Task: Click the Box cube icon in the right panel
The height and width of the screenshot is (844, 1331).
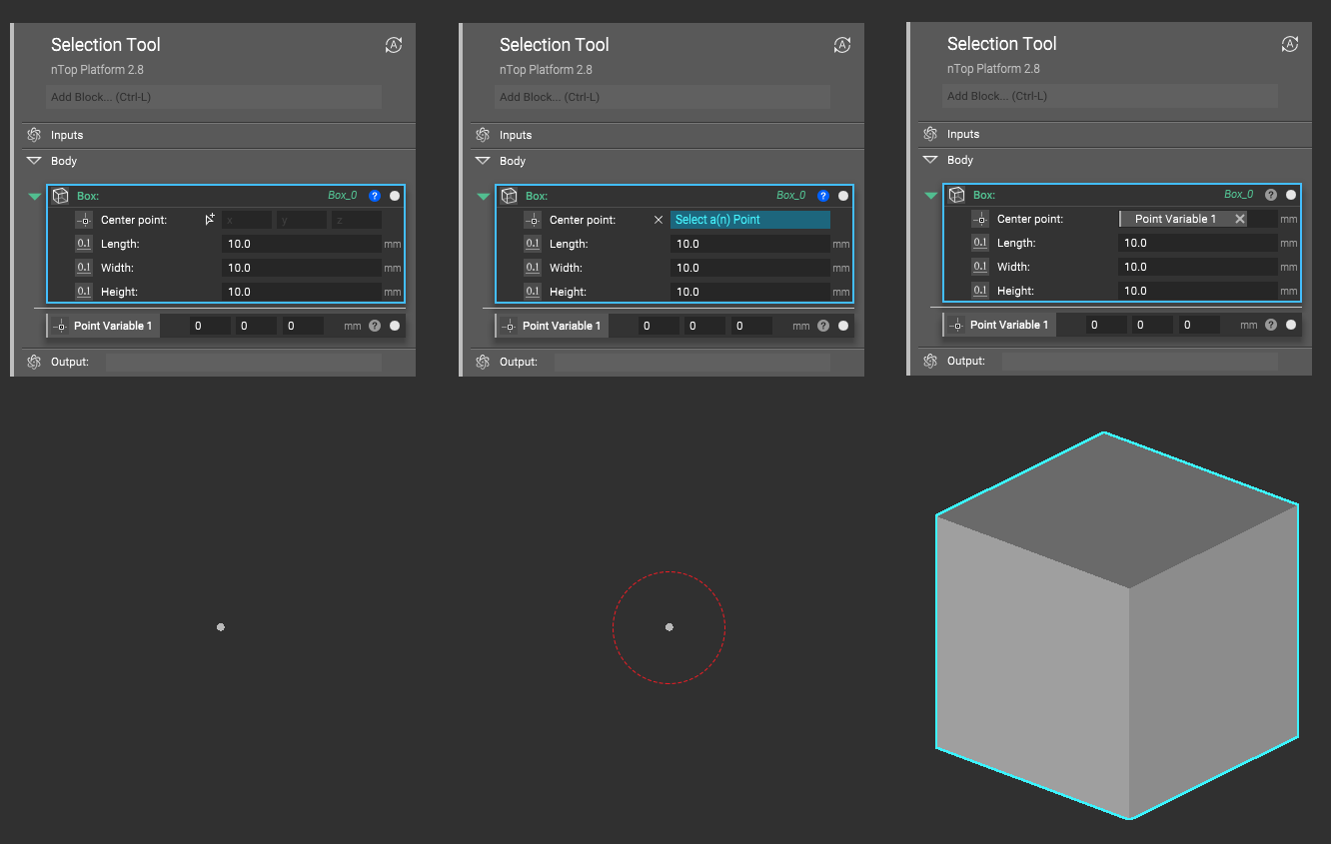Action: click(956, 195)
